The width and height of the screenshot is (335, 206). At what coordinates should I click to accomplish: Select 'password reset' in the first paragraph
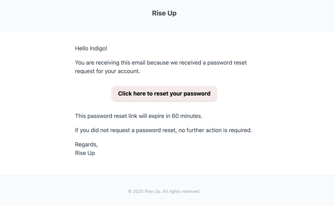click(227, 63)
